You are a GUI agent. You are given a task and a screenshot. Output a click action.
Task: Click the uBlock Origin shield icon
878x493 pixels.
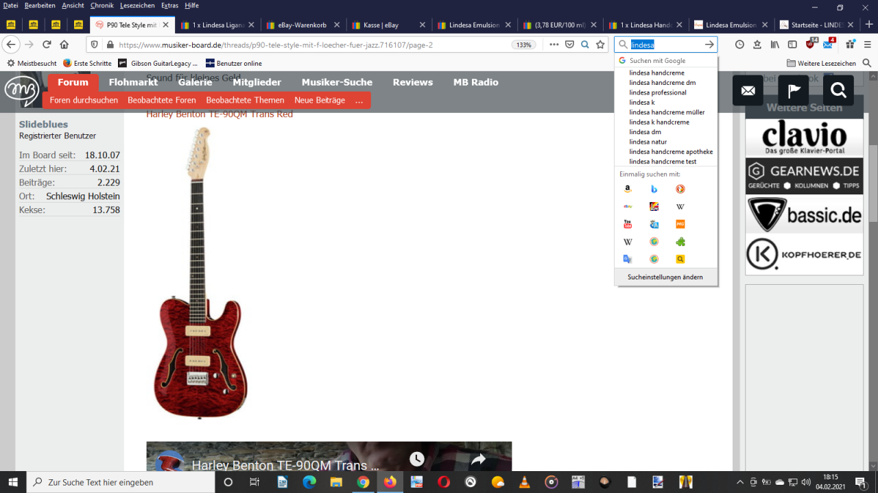pos(810,45)
